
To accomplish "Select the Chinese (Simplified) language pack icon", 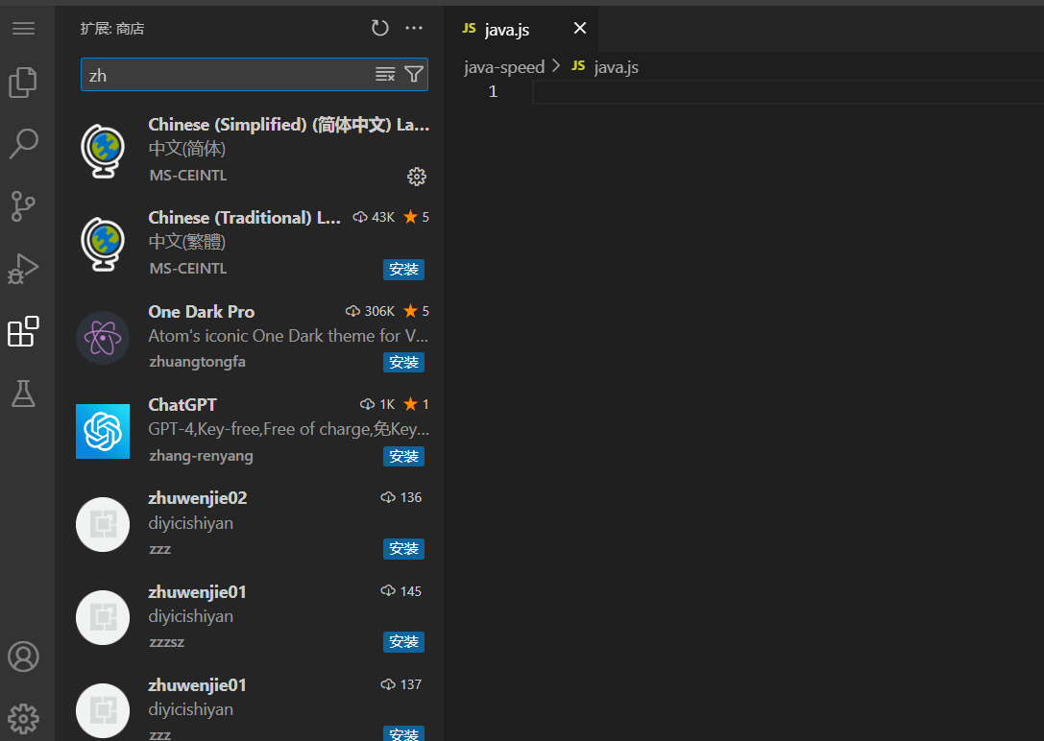I will 103,151.
